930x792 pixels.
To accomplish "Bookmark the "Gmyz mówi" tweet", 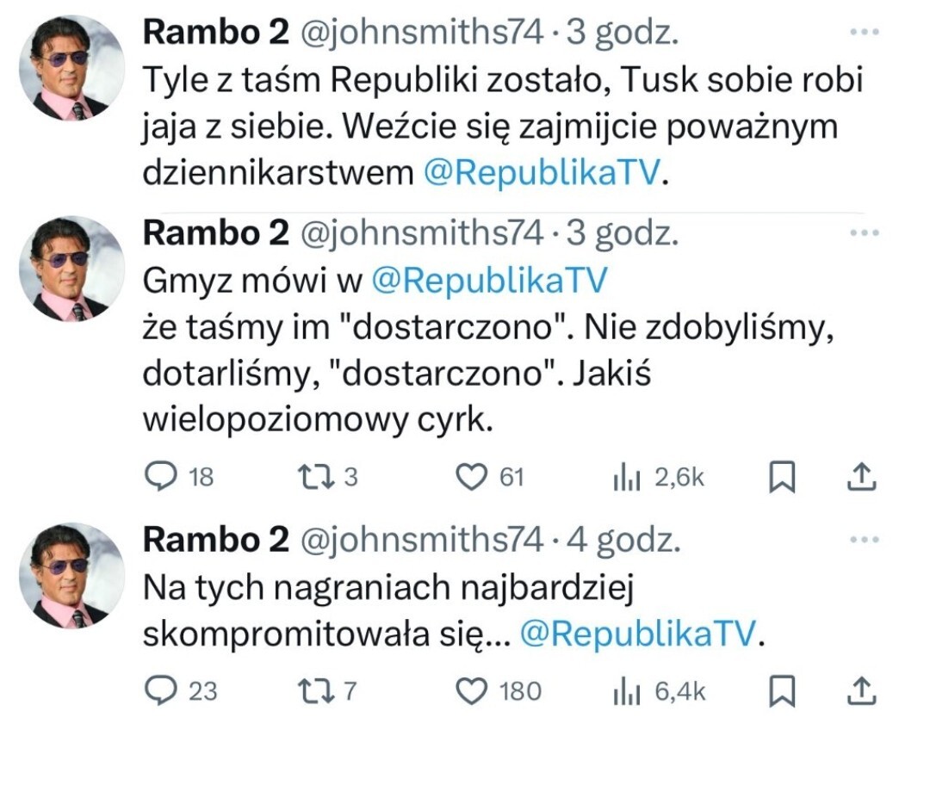I will pyautogui.click(x=782, y=478).
